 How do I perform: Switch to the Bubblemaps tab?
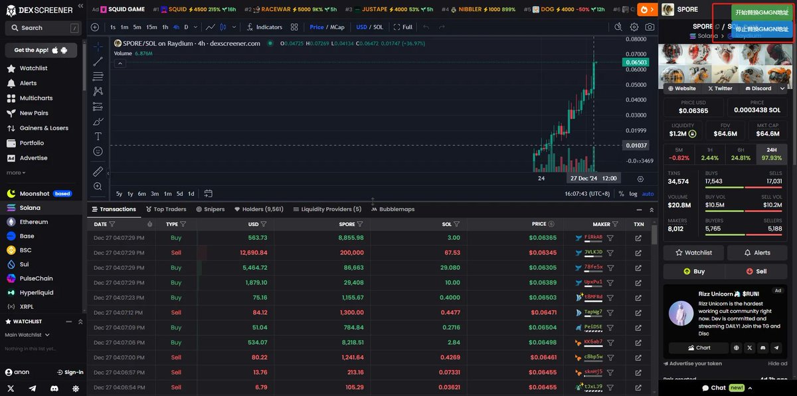point(393,209)
